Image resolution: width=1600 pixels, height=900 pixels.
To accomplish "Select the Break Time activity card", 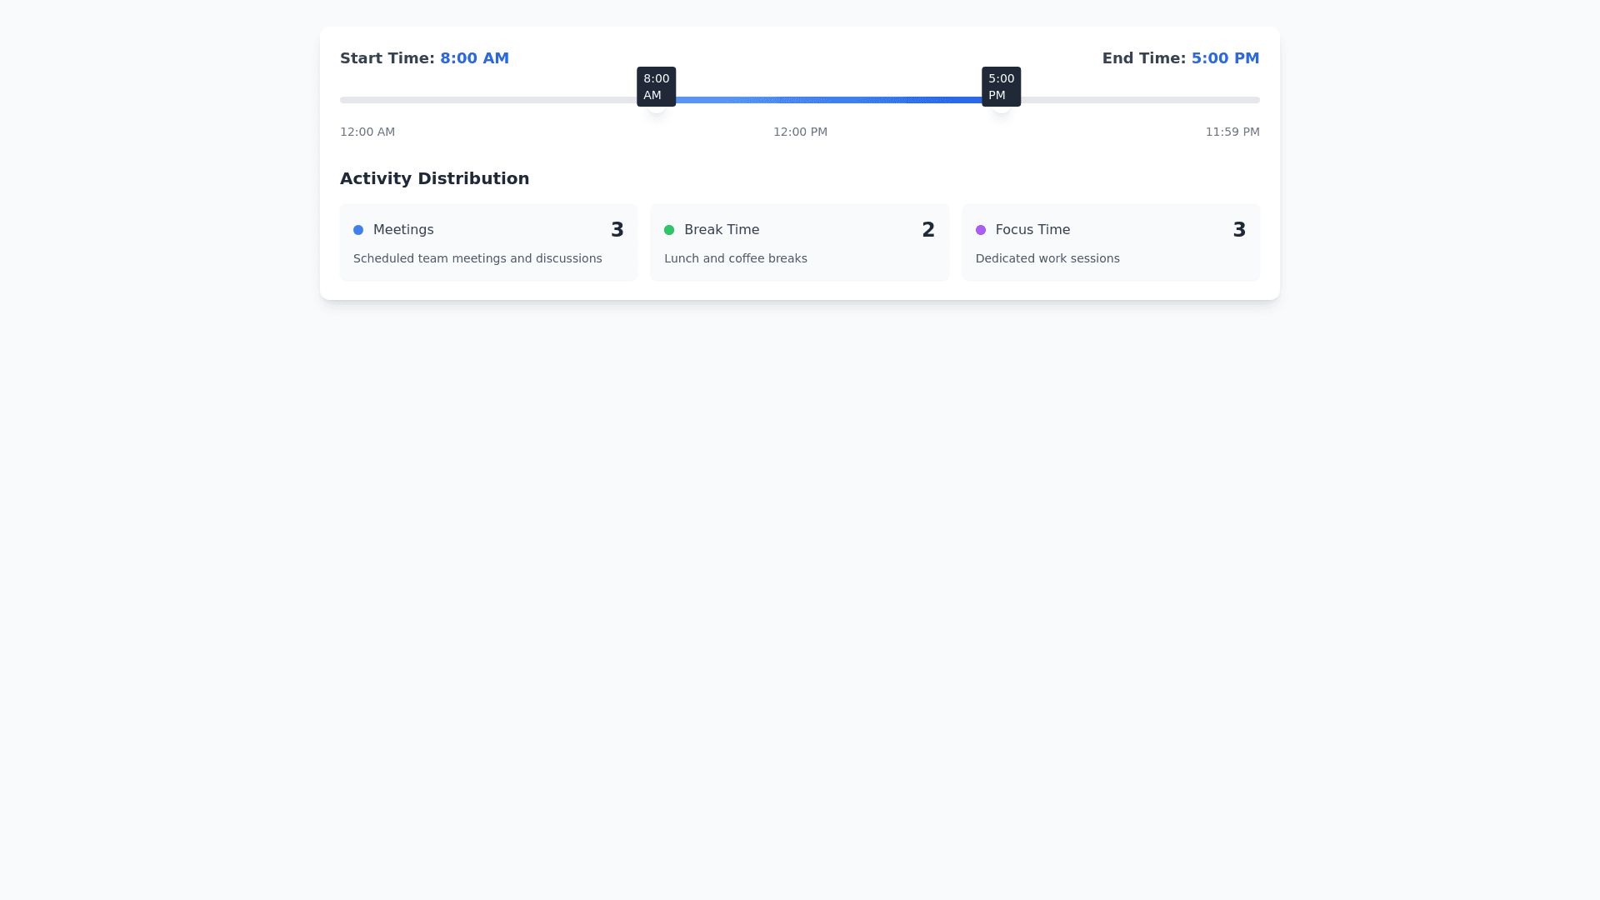I will pyautogui.click(x=799, y=242).
